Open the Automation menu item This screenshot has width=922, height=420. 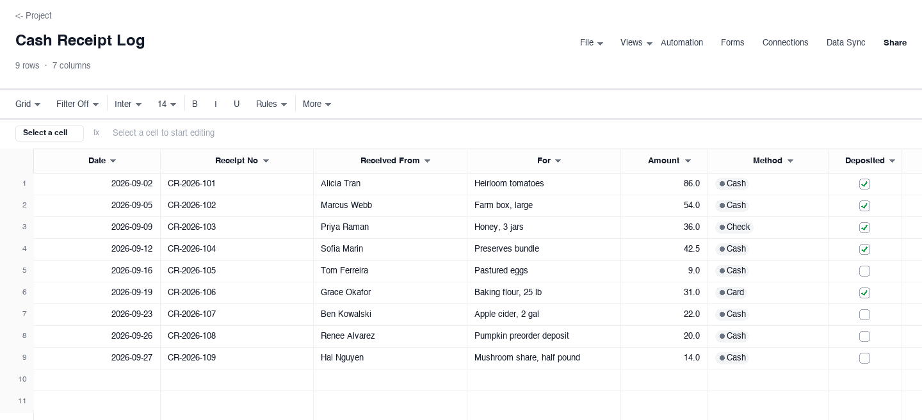[x=682, y=42]
